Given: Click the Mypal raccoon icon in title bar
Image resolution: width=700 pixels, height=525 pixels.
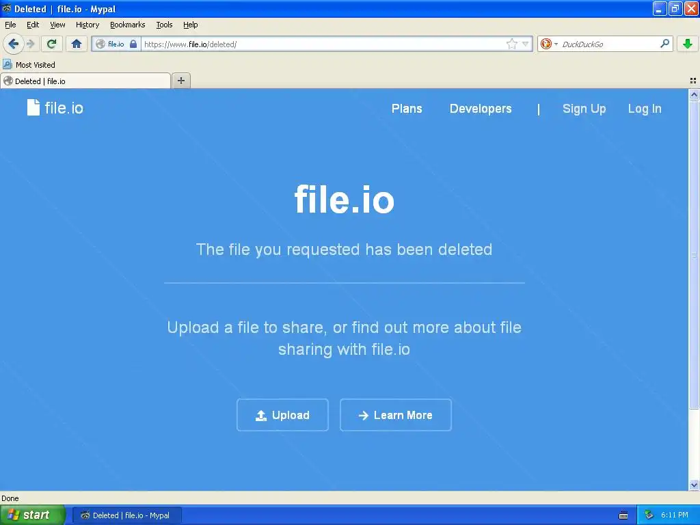Looking at the screenshot, I should pos(7,8).
